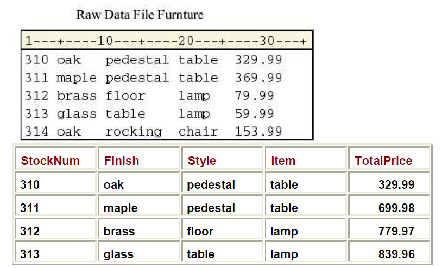Click the Style column header
442x268 pixels.
202,161
